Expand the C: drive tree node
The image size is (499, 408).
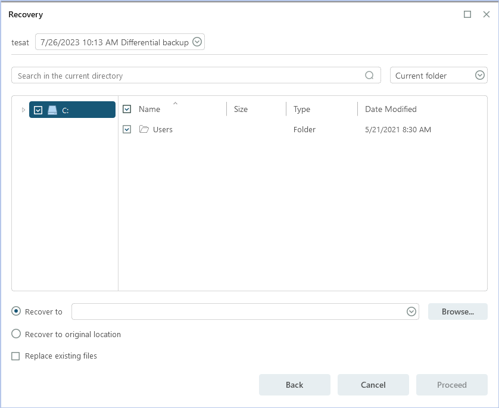click(x=23, y=110)
